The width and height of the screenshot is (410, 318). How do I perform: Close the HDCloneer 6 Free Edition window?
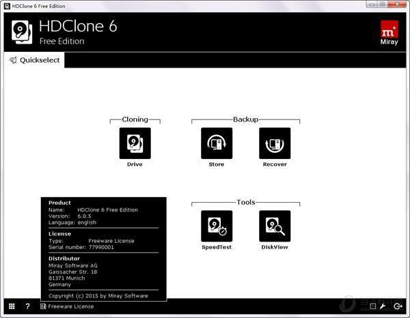pos(398,4)
